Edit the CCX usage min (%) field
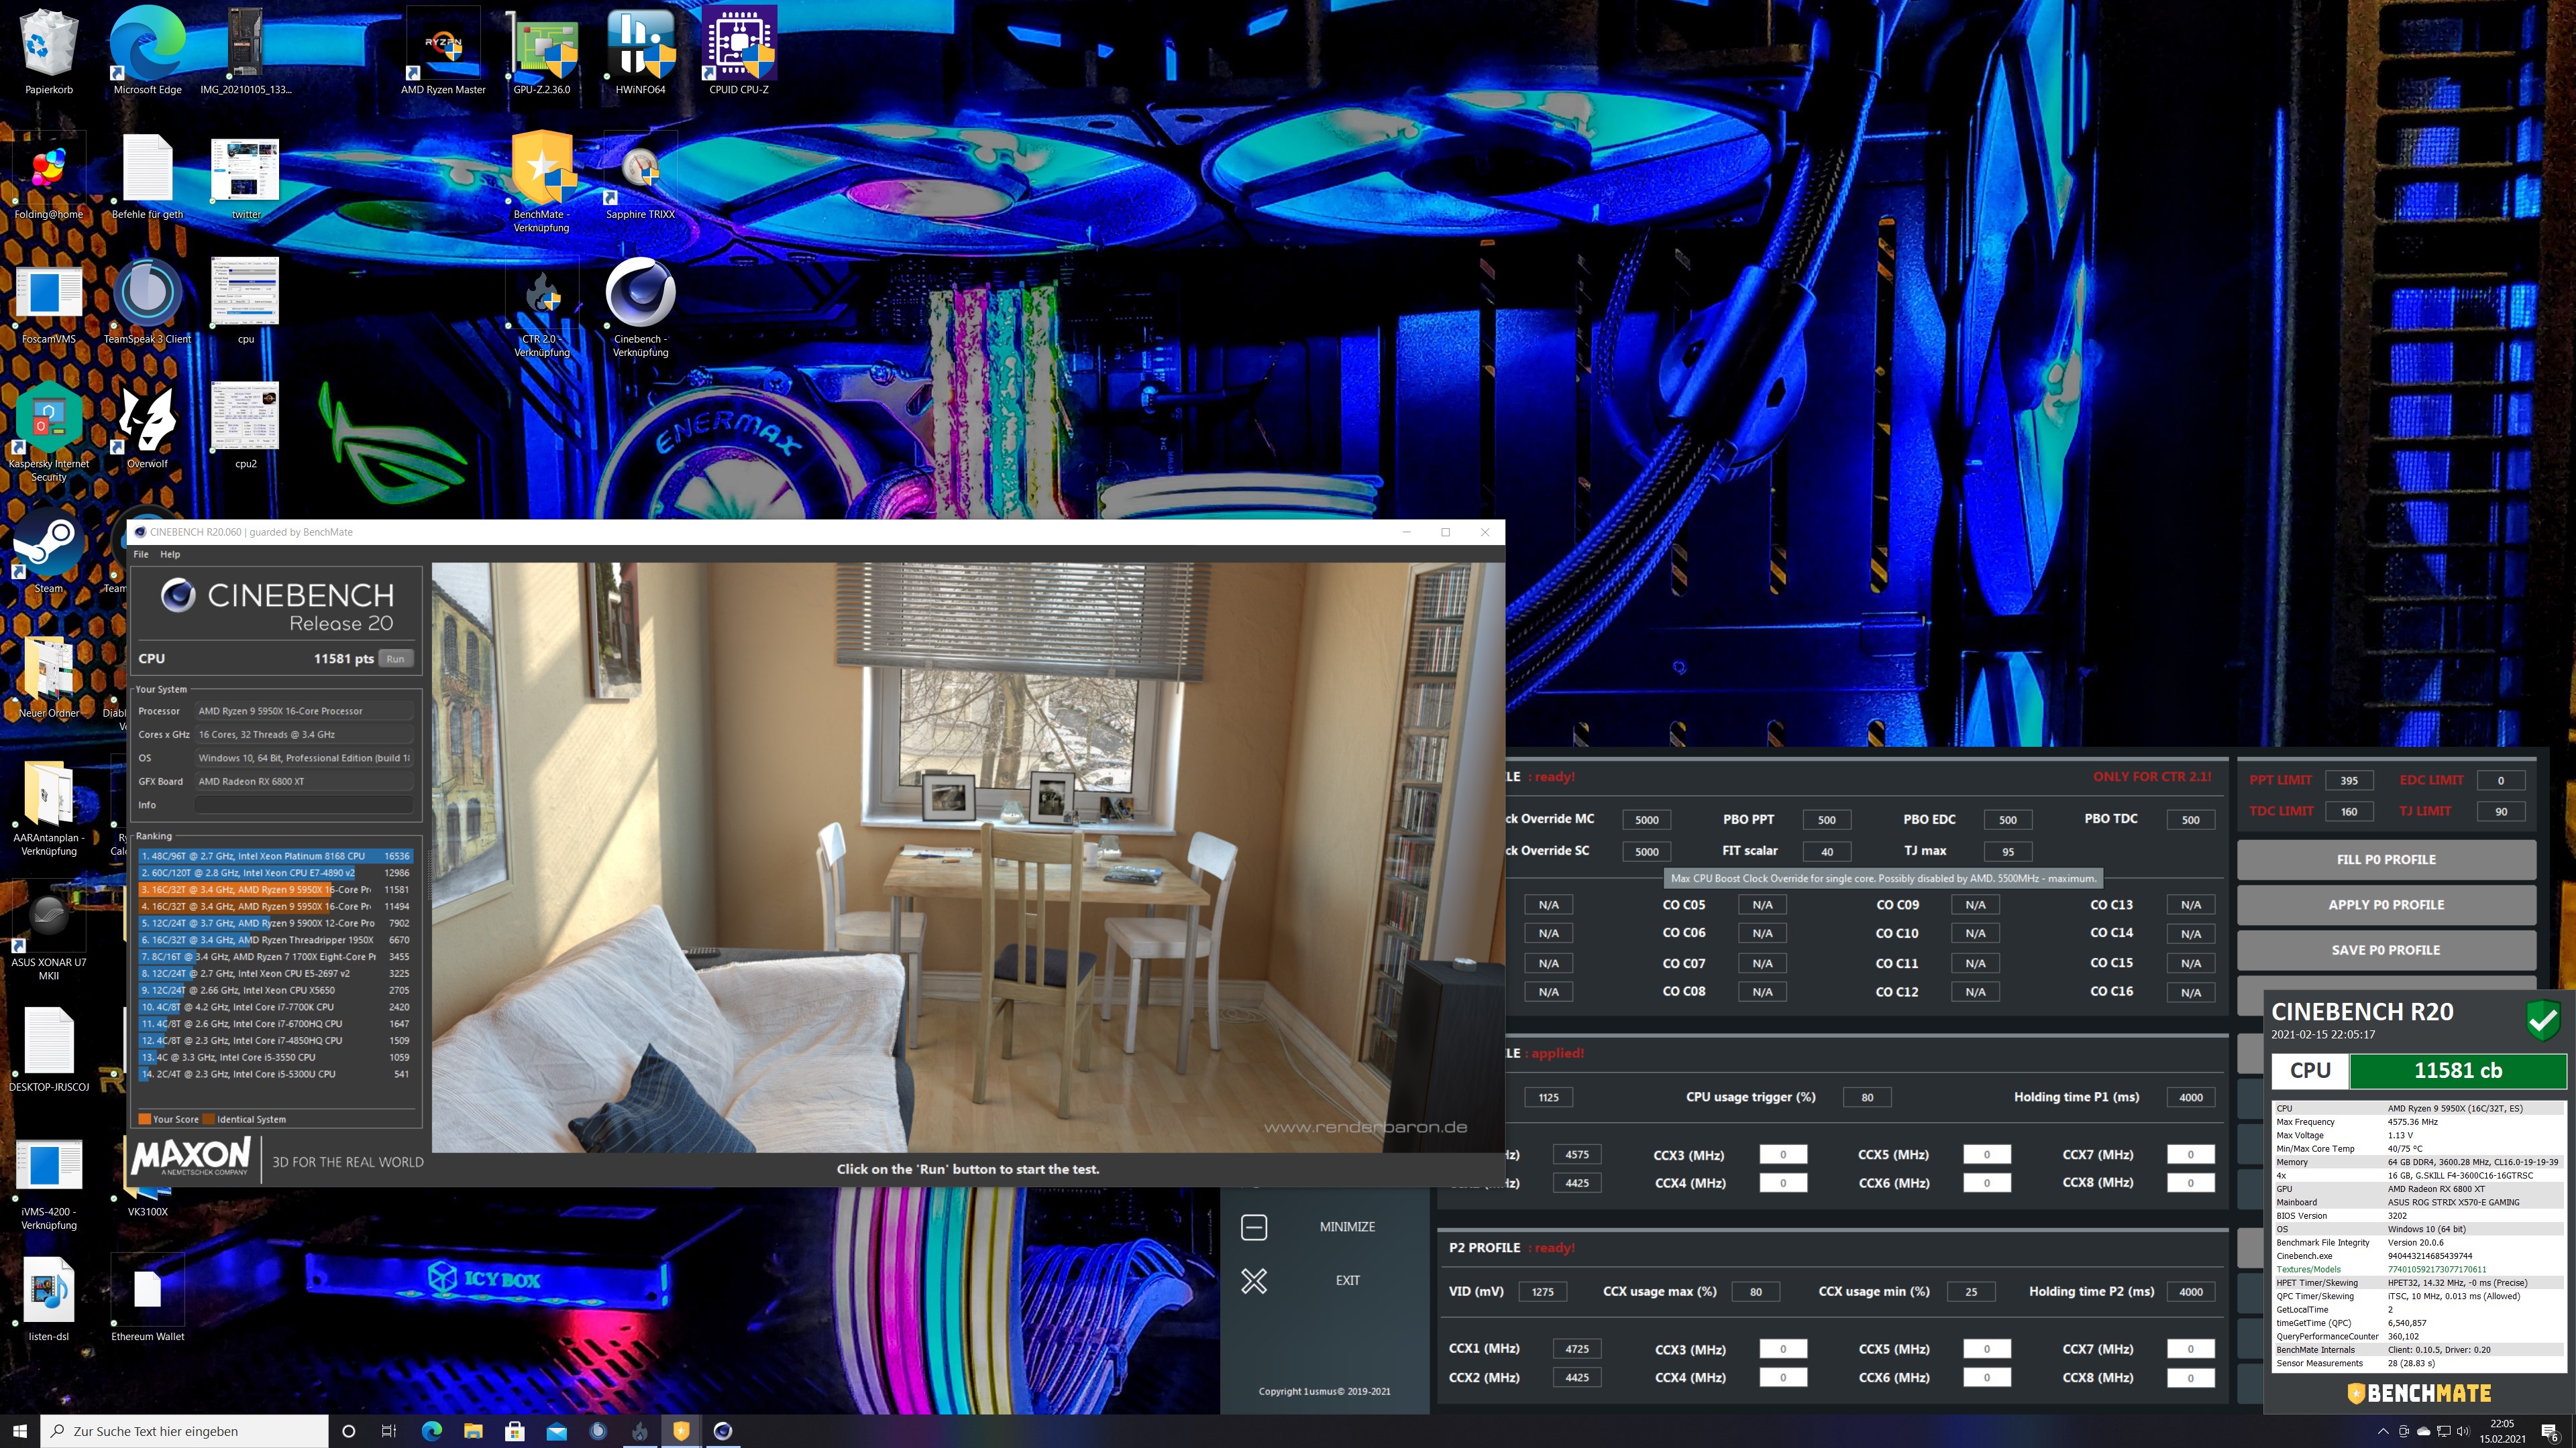2576x1448 pixels. [1971, 1292]
